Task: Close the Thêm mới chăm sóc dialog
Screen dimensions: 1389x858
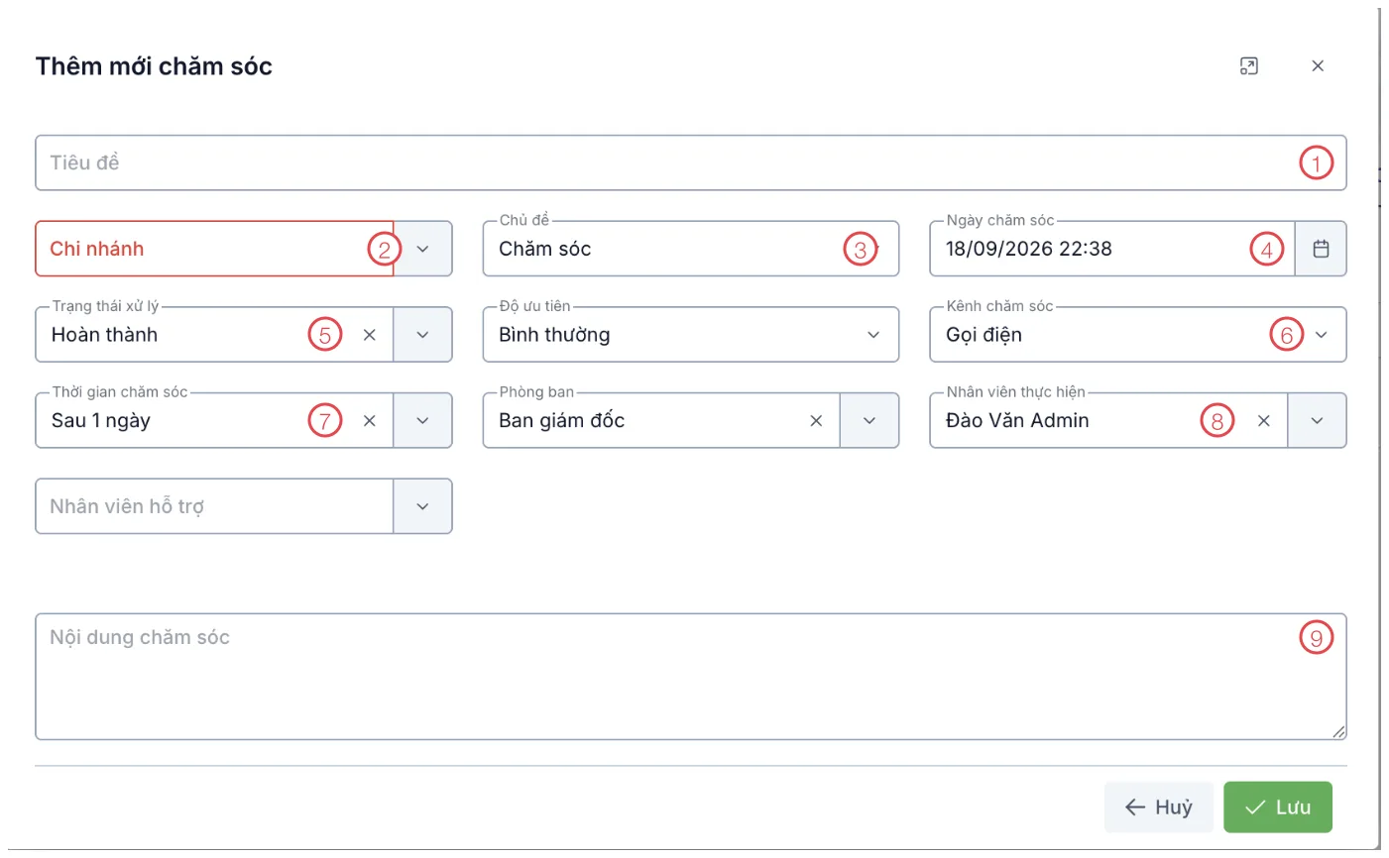Action: 1318,65
